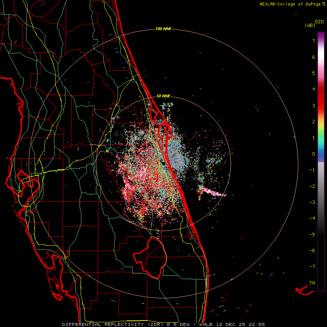
Task: Click the 4 tick label on scale
Action: pos(314,89)
